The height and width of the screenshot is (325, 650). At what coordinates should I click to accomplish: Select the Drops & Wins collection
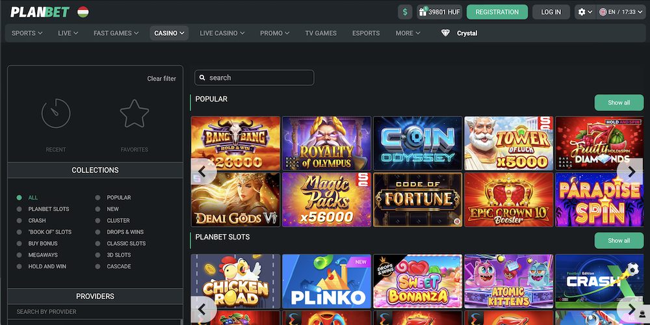[126, 232]
